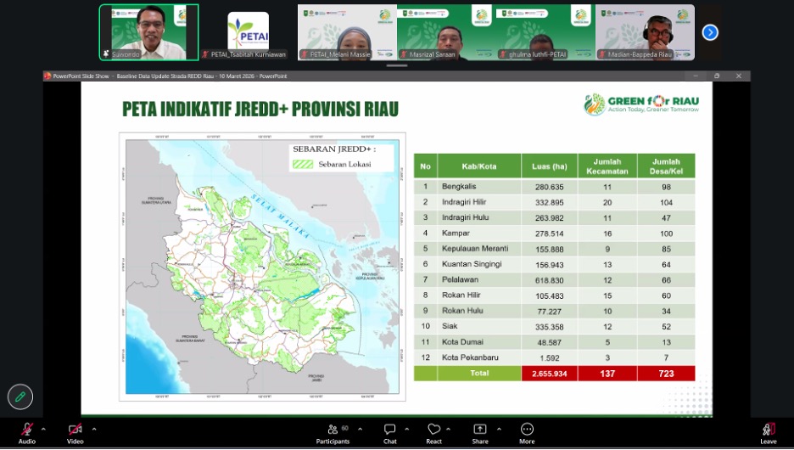Select PETAI_Tsabitah Kurniawan's participant tile
The width and height of the screenshot is (794, 450).
pyautogui.click(x=248, y=32)
